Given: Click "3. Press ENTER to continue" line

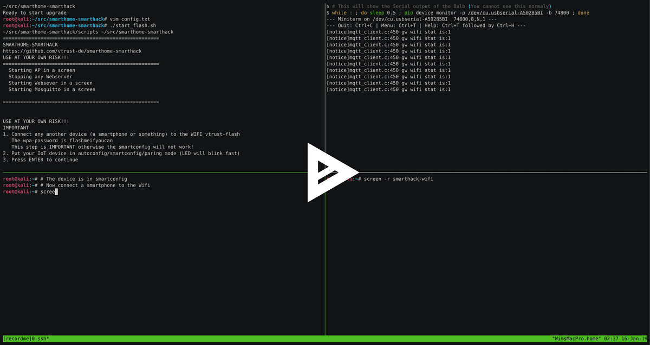Looking at the screenshot, I should 41,160.
